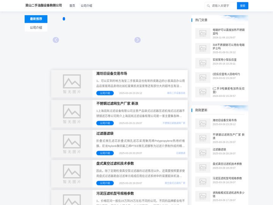Go to previous carousel slide arrow
Viewport: 273px width, 205px height.
coord(56,40)
